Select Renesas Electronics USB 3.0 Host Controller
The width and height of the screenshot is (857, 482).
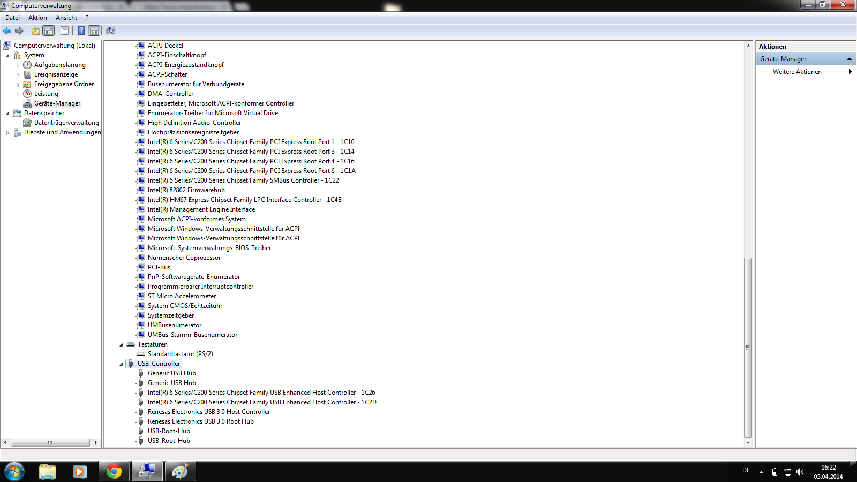pos(209,412)
